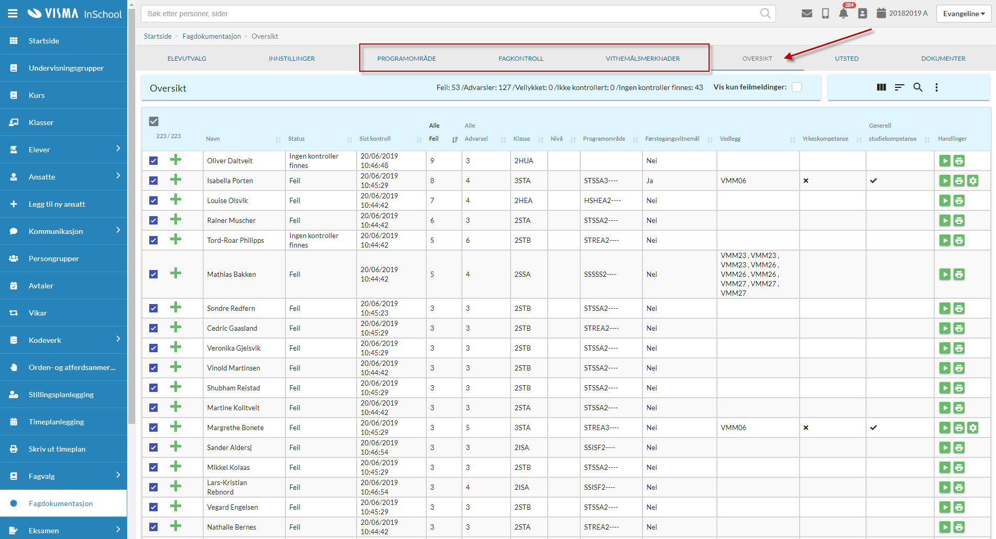Click the table search magnifier icon
Image resolution: width=996 pixels, height=539 pixels.
pos(918,87)
